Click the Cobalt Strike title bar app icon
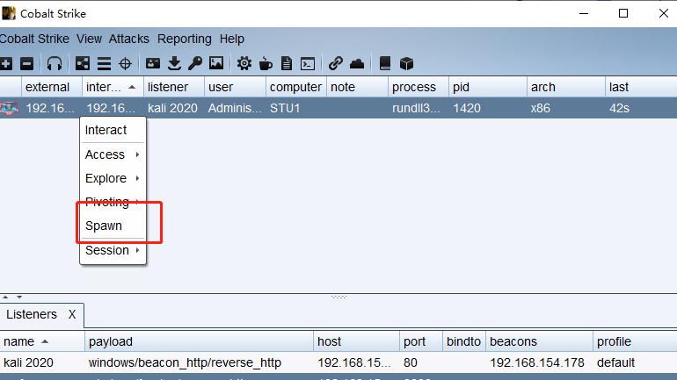 [9, 13]
